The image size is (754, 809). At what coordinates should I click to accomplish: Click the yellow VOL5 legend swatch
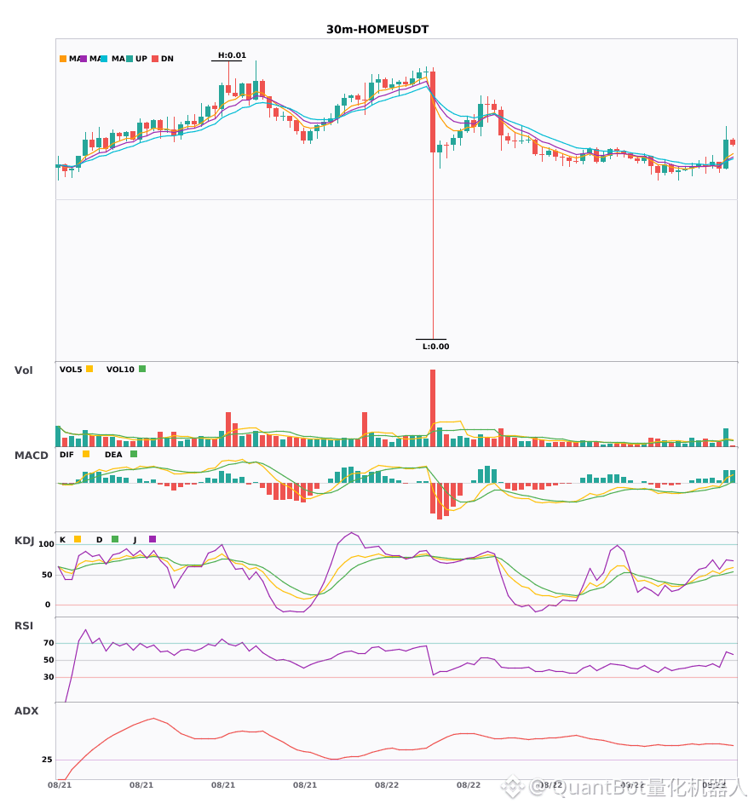pos(89,369)
